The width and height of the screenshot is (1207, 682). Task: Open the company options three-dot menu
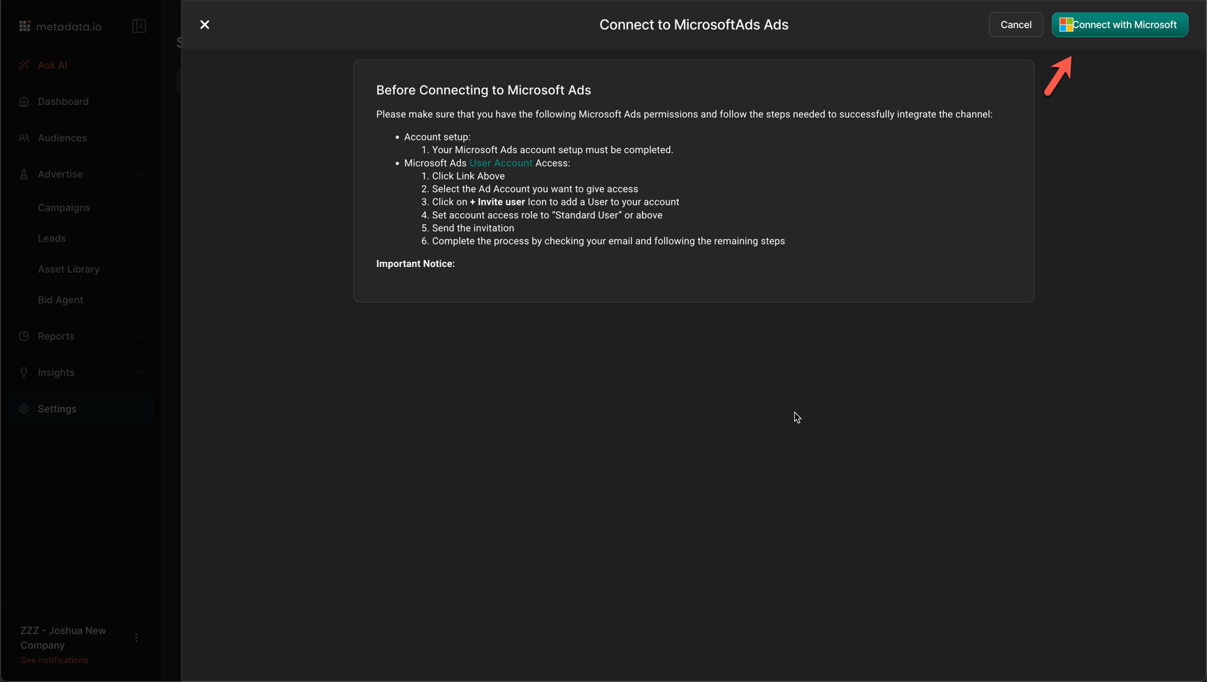(x=136, y=638)
